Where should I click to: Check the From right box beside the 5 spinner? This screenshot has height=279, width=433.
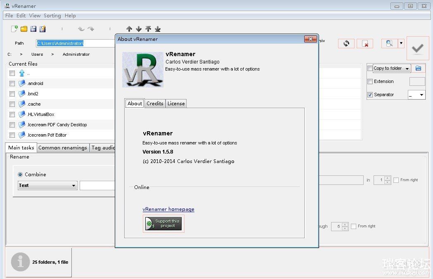click(353, 226)
